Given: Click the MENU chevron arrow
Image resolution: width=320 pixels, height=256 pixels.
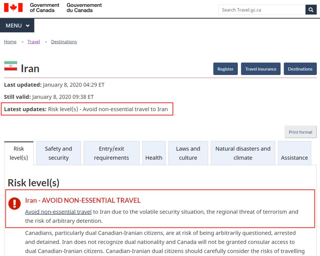Looking at the screenshot, I should click(28, 26).
